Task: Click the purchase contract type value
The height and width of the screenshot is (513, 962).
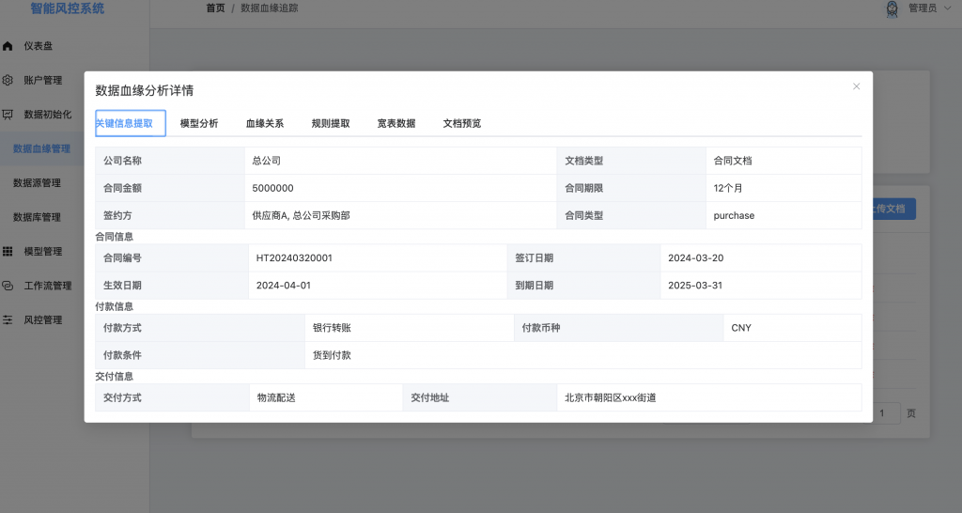Action: [734, 216]
